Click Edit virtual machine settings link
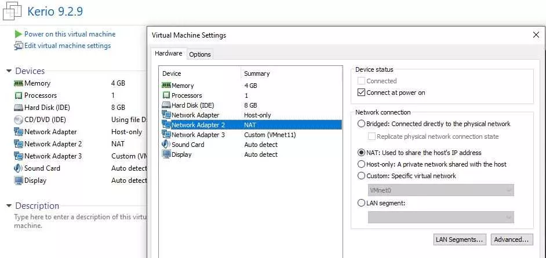This screenshot has height=258, width=546. tap(68, 46)
